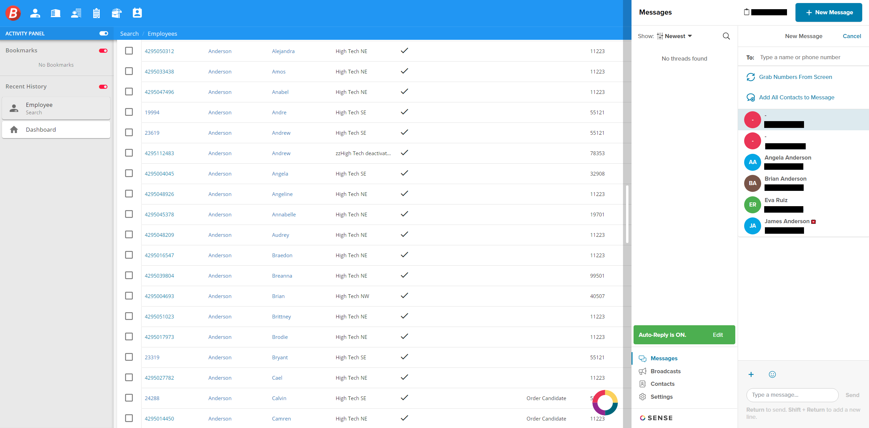Click the colorful Sense circle widget
869x428 pixels.
[605, 402]
